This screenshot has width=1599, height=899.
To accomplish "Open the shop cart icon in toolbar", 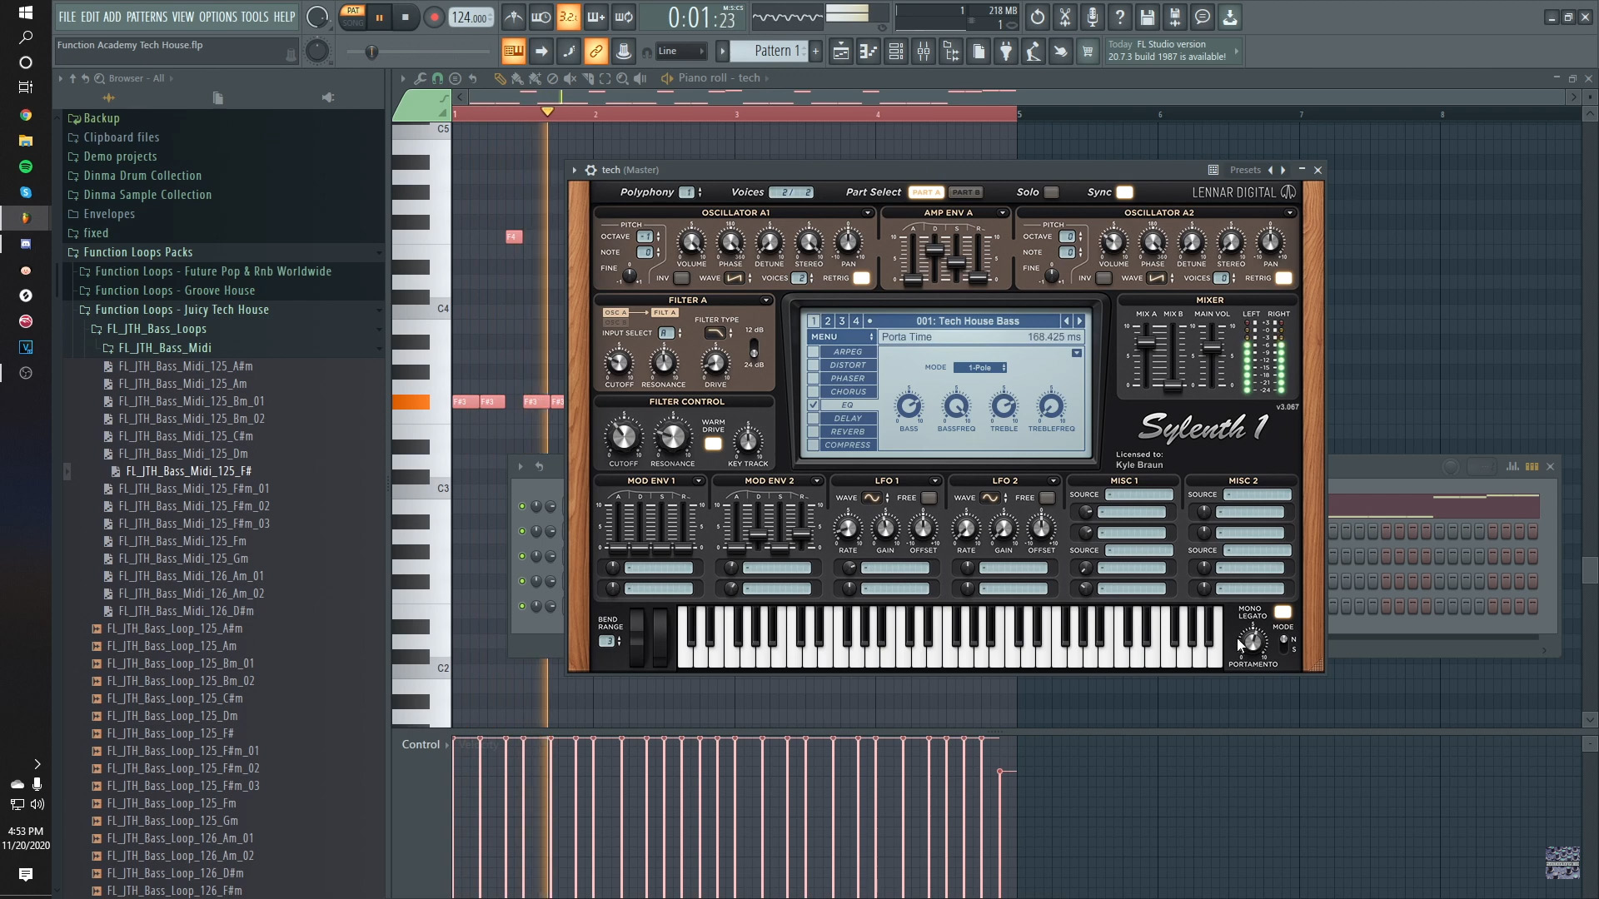I will [1087, 52].
